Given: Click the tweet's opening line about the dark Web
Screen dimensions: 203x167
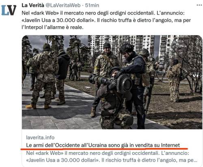Looking at the screenshot, I should click(x=103, y=13).
